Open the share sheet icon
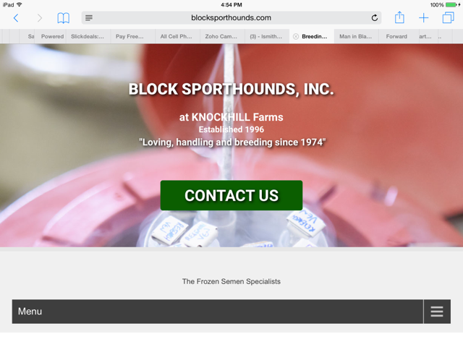 (399, 17)
